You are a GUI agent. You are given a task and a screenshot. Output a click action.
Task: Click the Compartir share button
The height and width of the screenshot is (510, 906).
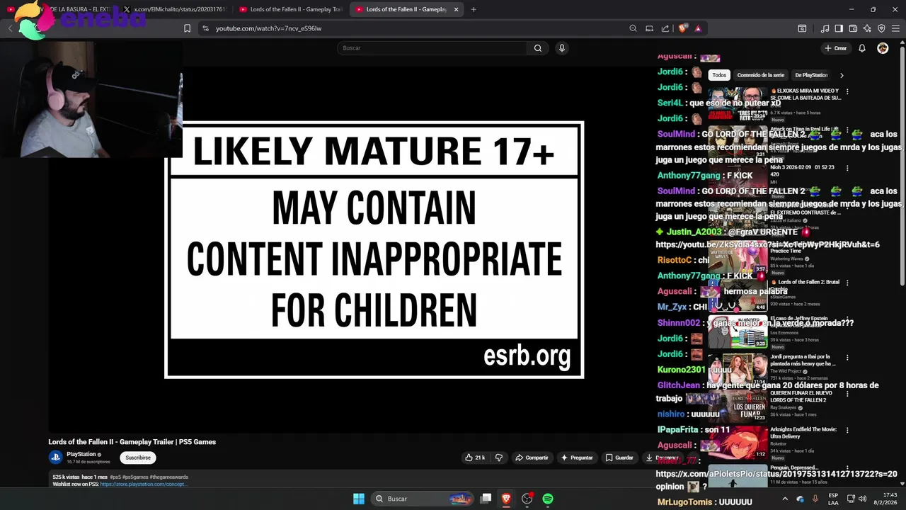coord(532,458)
